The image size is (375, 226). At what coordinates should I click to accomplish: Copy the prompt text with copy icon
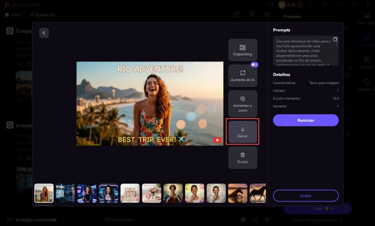pyautogui.click(x=335, y=39)
